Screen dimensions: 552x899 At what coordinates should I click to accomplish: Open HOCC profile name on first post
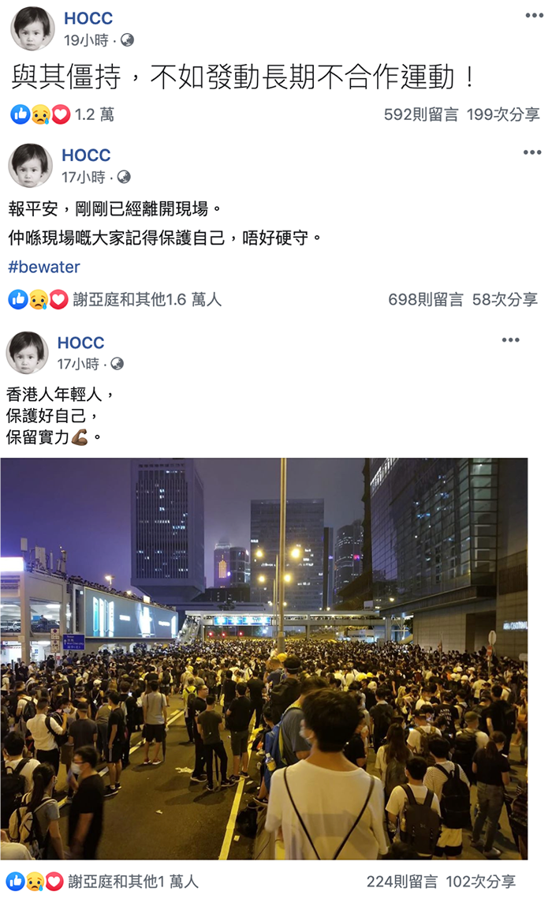pyautogui.click(x=88, y=18)
